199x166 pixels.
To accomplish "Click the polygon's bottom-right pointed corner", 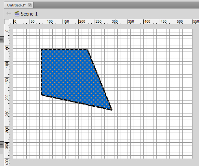I will [x=112, y=110].
